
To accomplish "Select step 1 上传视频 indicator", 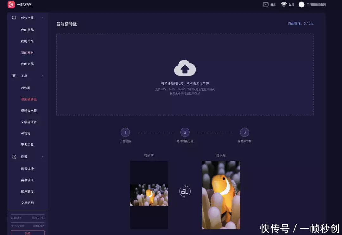I will point(125,132).
